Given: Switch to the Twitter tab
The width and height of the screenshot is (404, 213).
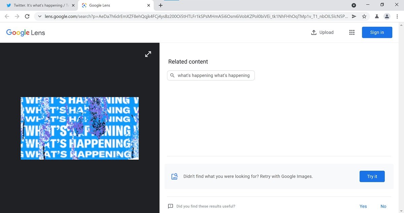Looking at the screenshot, I should pyautogui.click(x=39, y=5).
